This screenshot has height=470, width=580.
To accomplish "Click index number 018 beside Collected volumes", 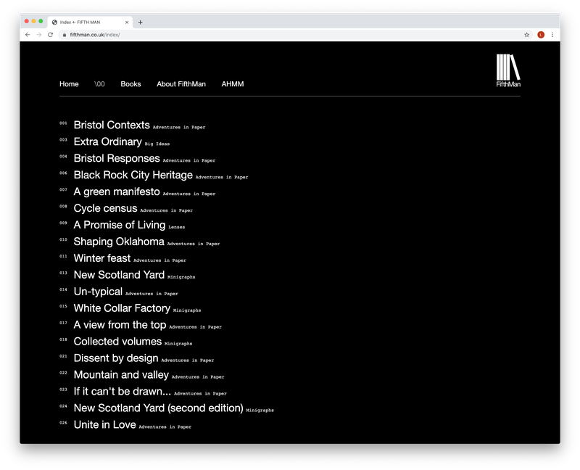I will [63, 339].
